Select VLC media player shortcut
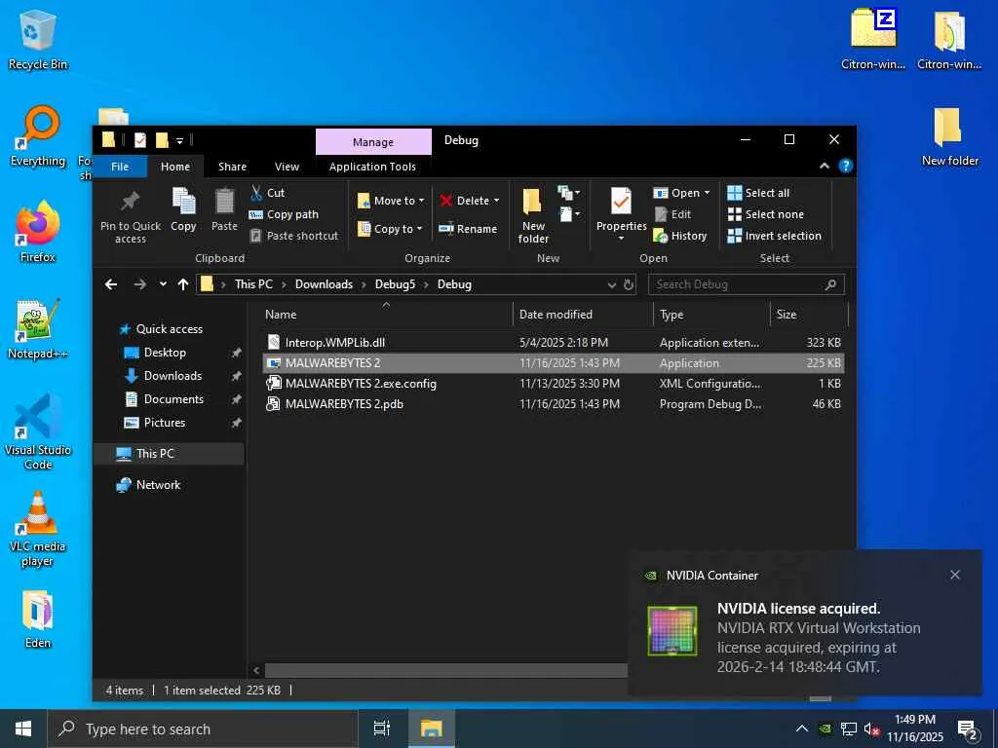 point(38,529)
